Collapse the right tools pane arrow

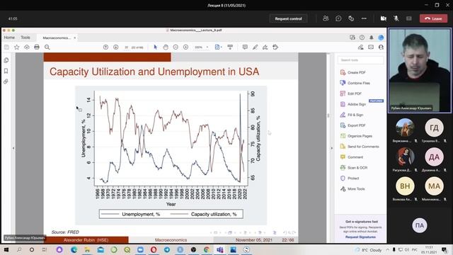[331, 148]
